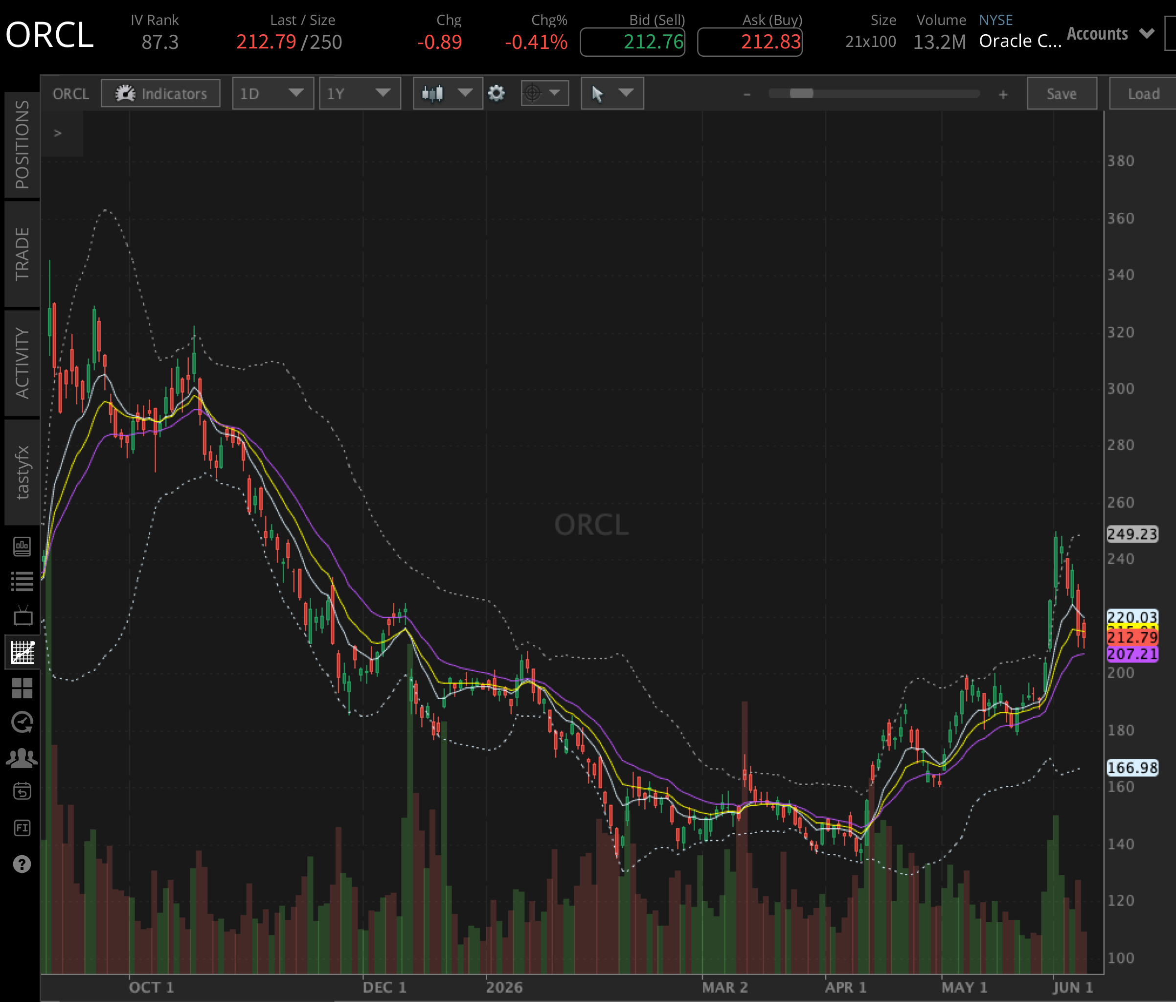1176x1002 pixels.
Task: Expand the cursor tool dropdown arrow
Action: click(x=626, y=92)
